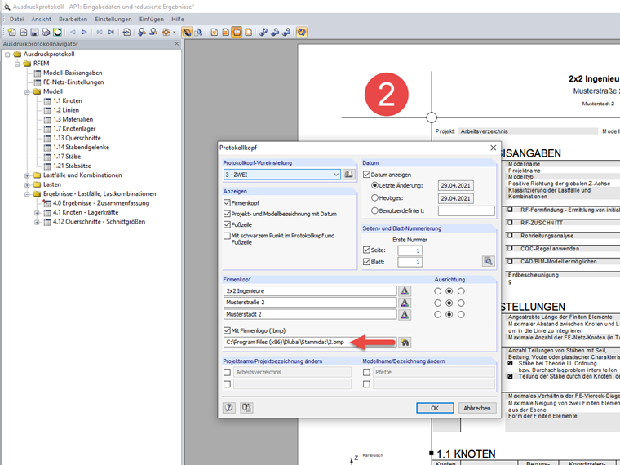Jump to first page icon in toolbar
Image resolution: width=620 pixels, height=465 pixels.
[100, 32]
